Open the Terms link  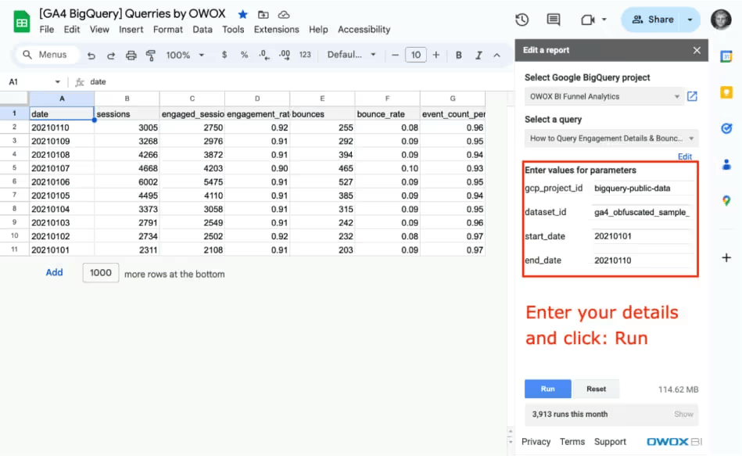click(572, 442)
